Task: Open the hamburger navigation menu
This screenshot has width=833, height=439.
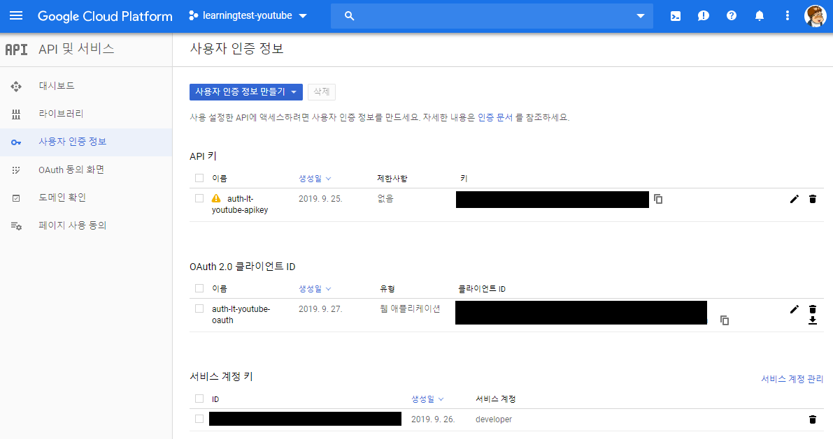Action: [16, 16]
